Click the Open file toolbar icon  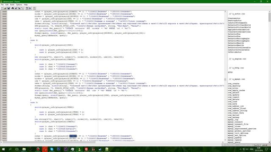(x=5, y=8)
